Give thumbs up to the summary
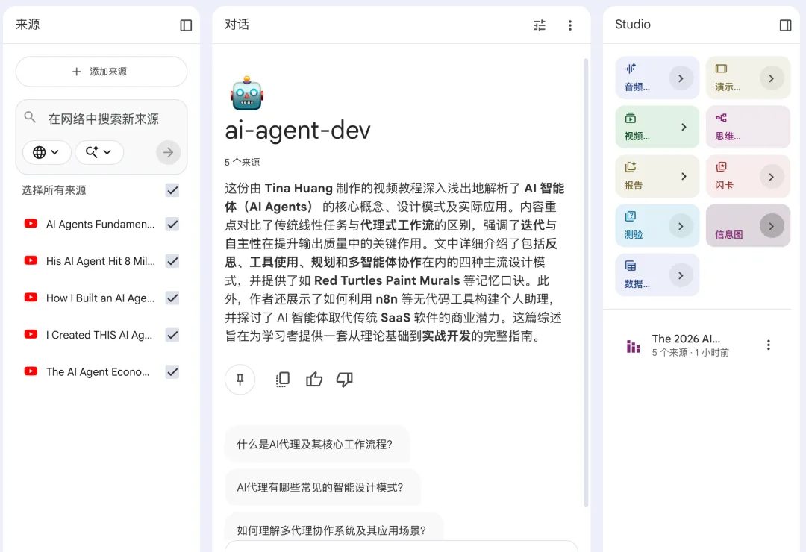The width and height of the screenshot is (806, 552). (x=314, y=379)
